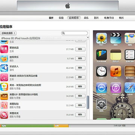Select the 应用程序 apps tab
Viewport: 135px width, 135px height.
pos(74,18)
